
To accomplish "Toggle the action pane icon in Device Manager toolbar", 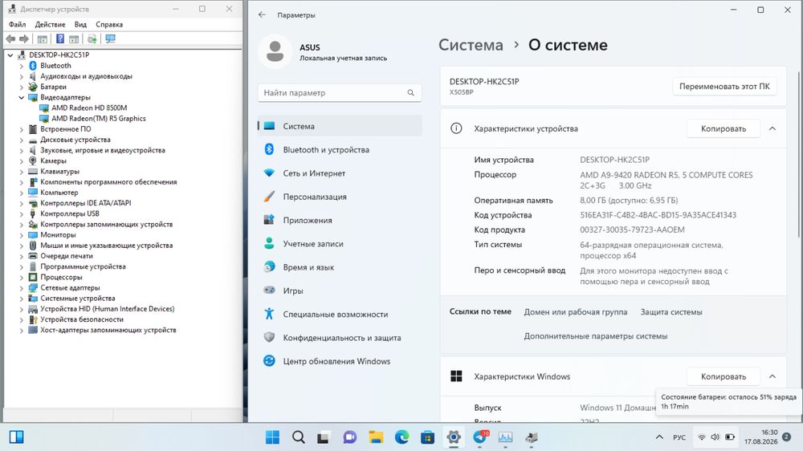I will [74, 39].
